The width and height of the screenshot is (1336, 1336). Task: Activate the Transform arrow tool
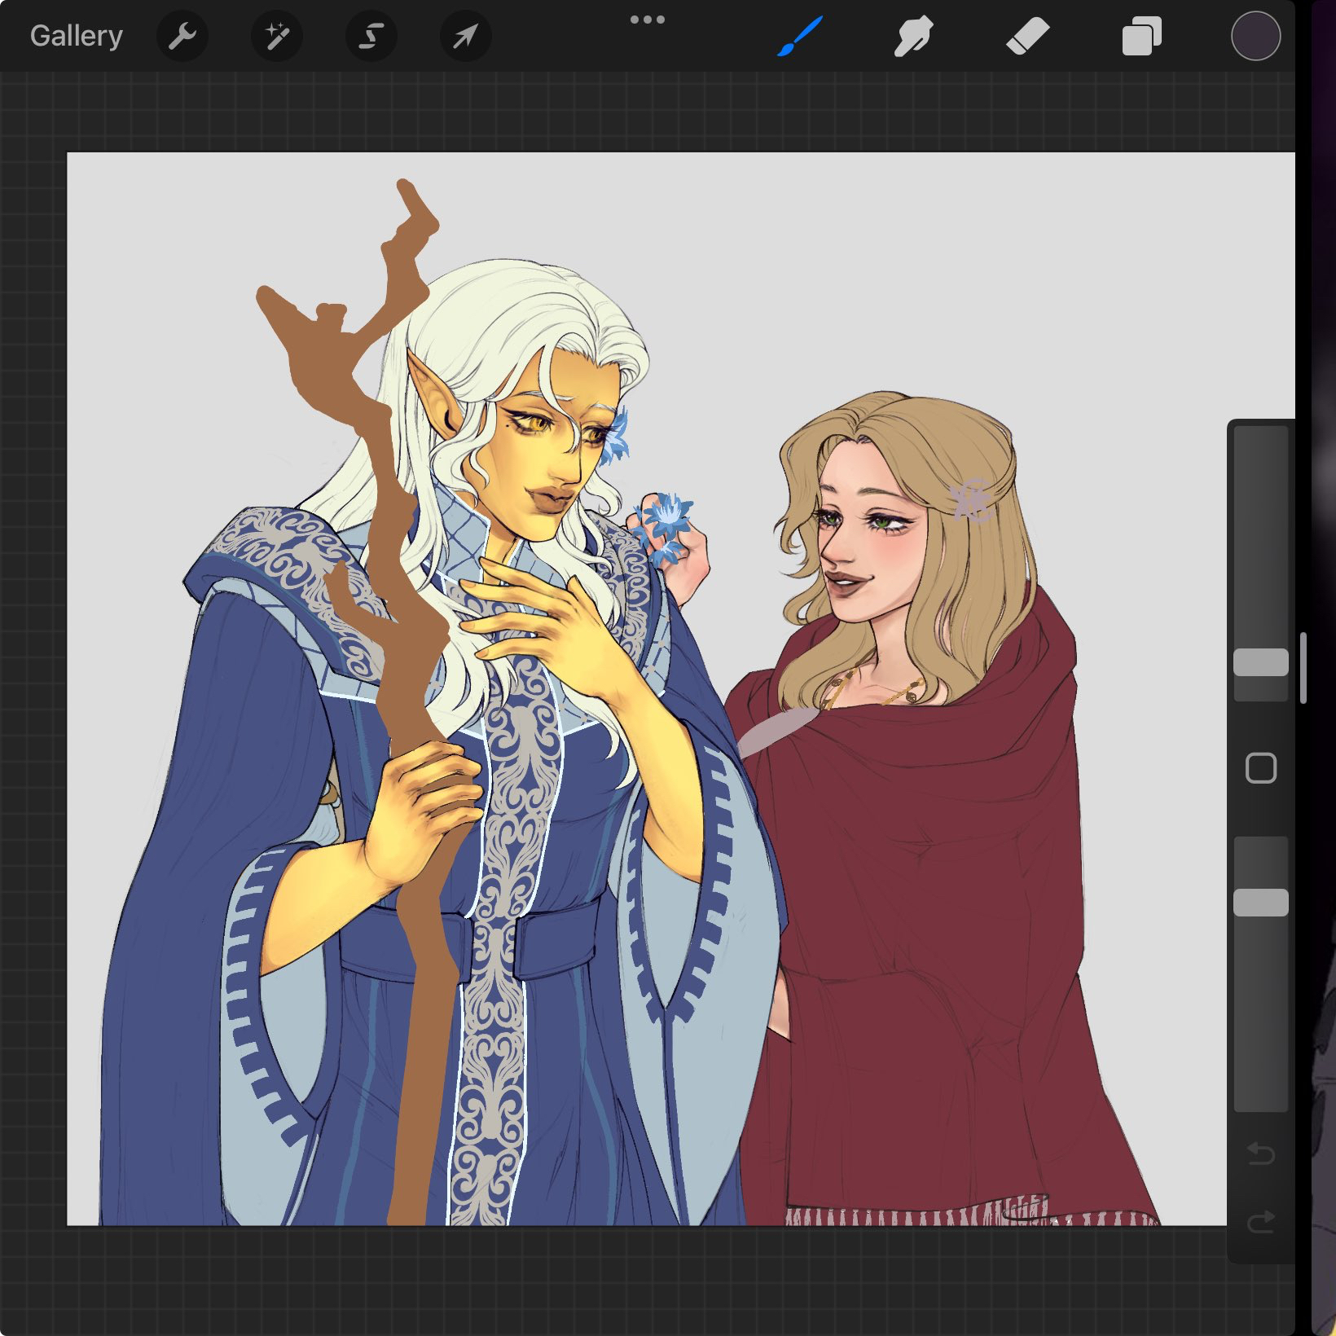click(x=465, y=36)
